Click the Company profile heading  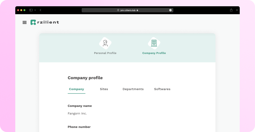click(x=85, y=78)
